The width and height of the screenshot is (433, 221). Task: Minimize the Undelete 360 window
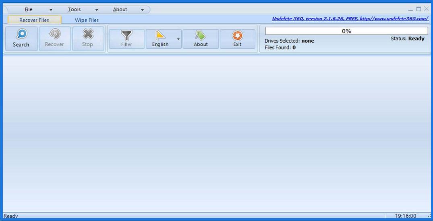click(410, 9)
